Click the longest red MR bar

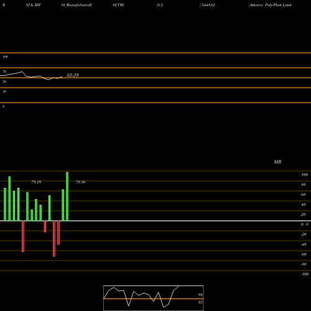pos(54,239)
